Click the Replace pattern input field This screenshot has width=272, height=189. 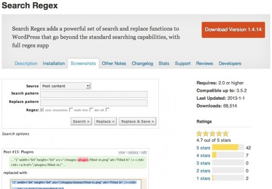coord(93,103)
